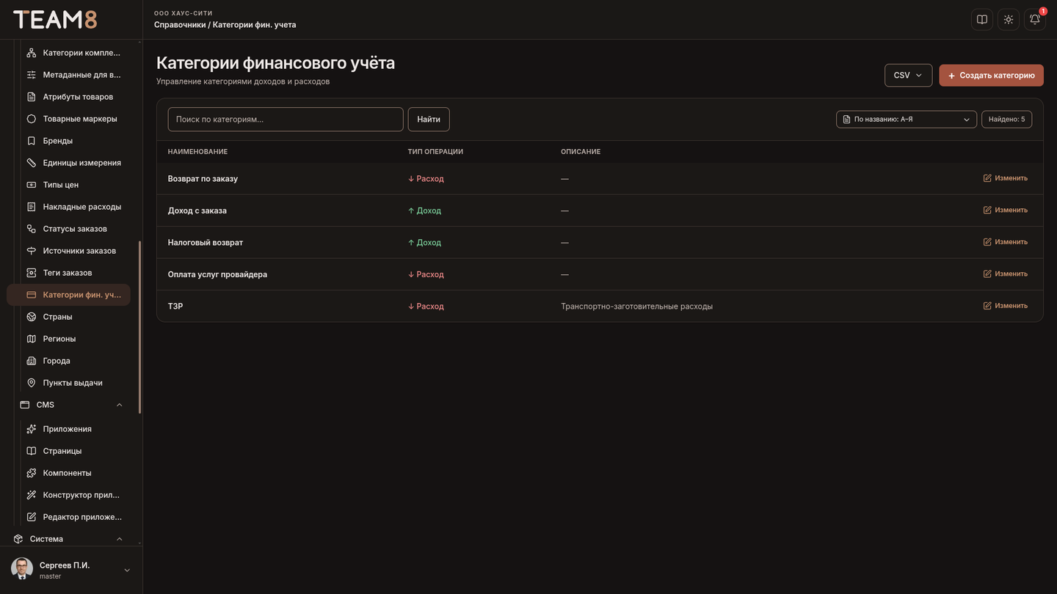The image size is (1057, 594).
Task: Click the Создать категорию button
Action: coord(991,76)
